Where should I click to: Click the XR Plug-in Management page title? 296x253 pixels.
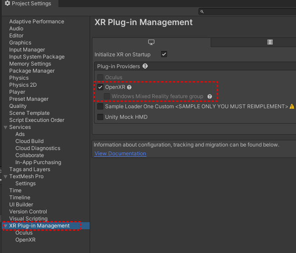click(x=143, y=22)
